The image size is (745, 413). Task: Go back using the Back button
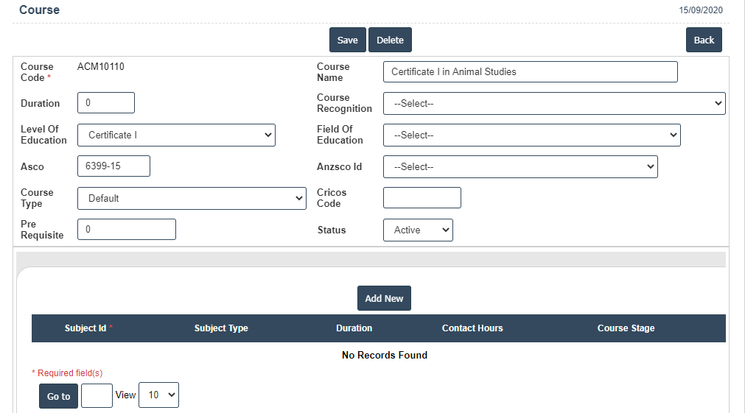pyautogui.click(x=704, y=40)
